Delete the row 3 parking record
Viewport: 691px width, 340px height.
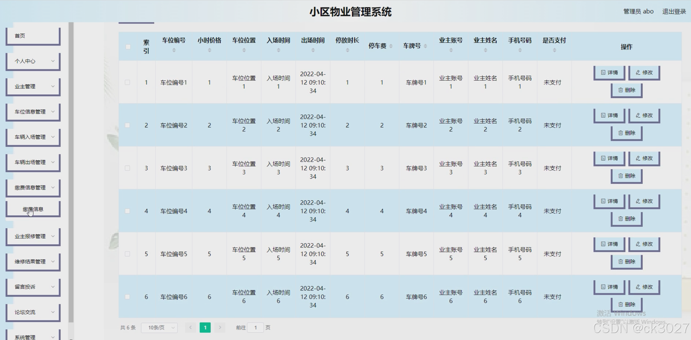tap(626, 176)
